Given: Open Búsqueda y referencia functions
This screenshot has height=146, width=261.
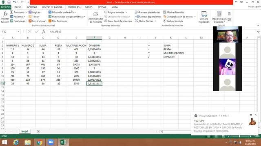Looking at the screenshot, I should coord(62,12).
